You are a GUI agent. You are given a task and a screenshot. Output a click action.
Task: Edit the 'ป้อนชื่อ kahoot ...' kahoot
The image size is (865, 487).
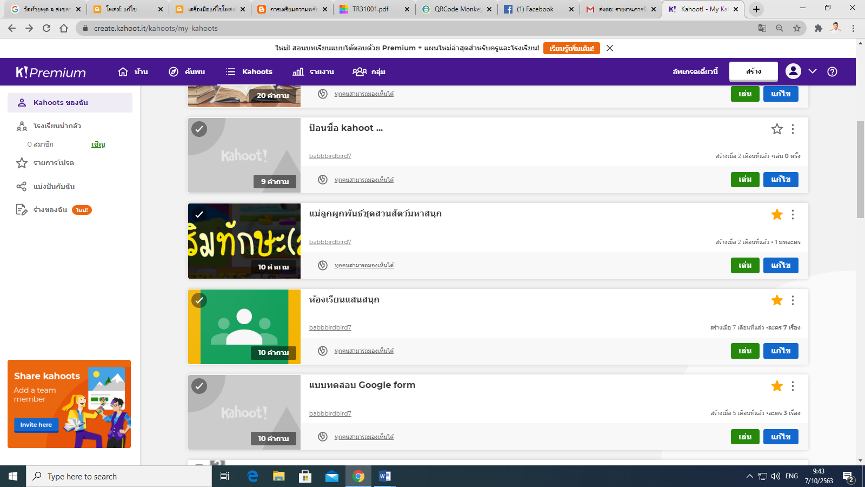coord(781,180)
